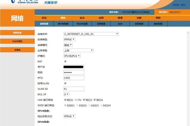190x126 pixels.
Task: Uncheck the 网口3 port binding
Action: (84, 100)
